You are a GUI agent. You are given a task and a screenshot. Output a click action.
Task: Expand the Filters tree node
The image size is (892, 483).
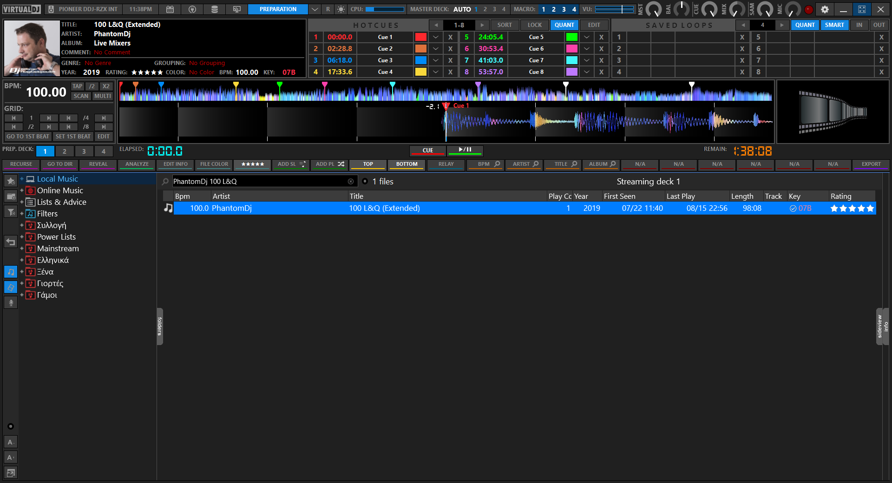[x=21, y=214]
